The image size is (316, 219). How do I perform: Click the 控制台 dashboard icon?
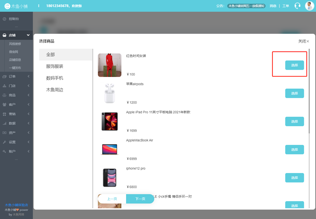tap(4, 19)
